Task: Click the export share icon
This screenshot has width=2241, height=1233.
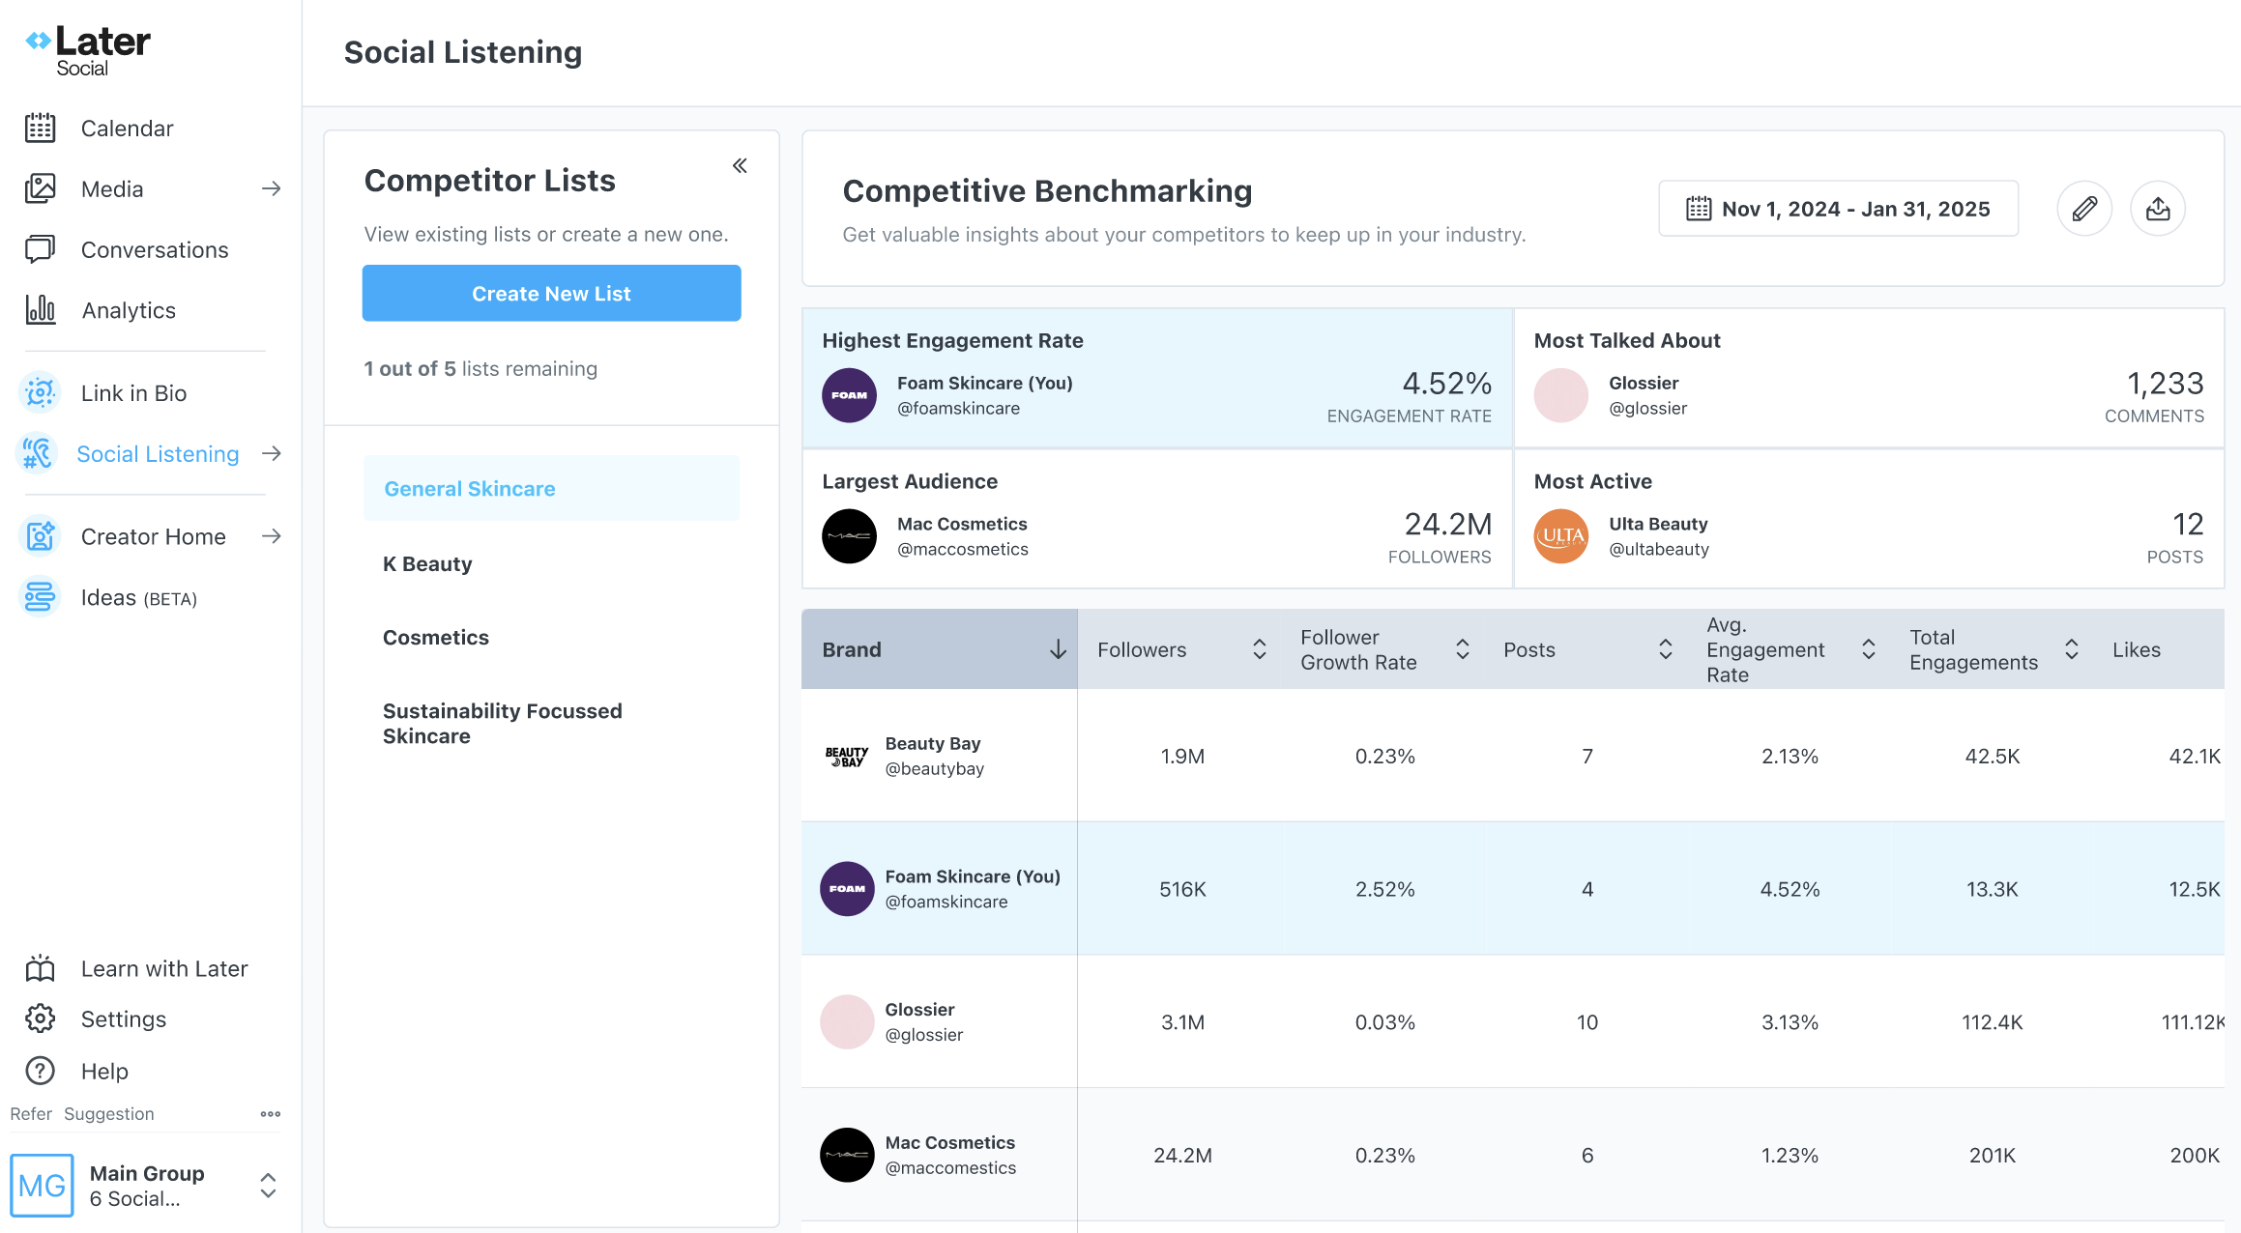Action: point(2158,208)
